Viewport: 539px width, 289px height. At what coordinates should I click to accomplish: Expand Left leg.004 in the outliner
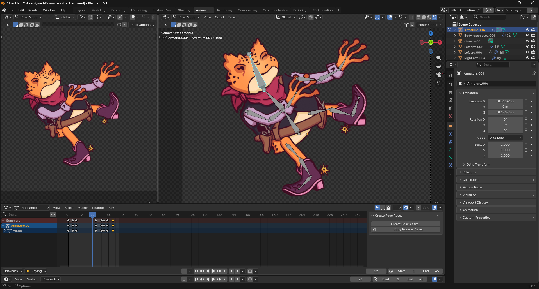click(455, 52)
